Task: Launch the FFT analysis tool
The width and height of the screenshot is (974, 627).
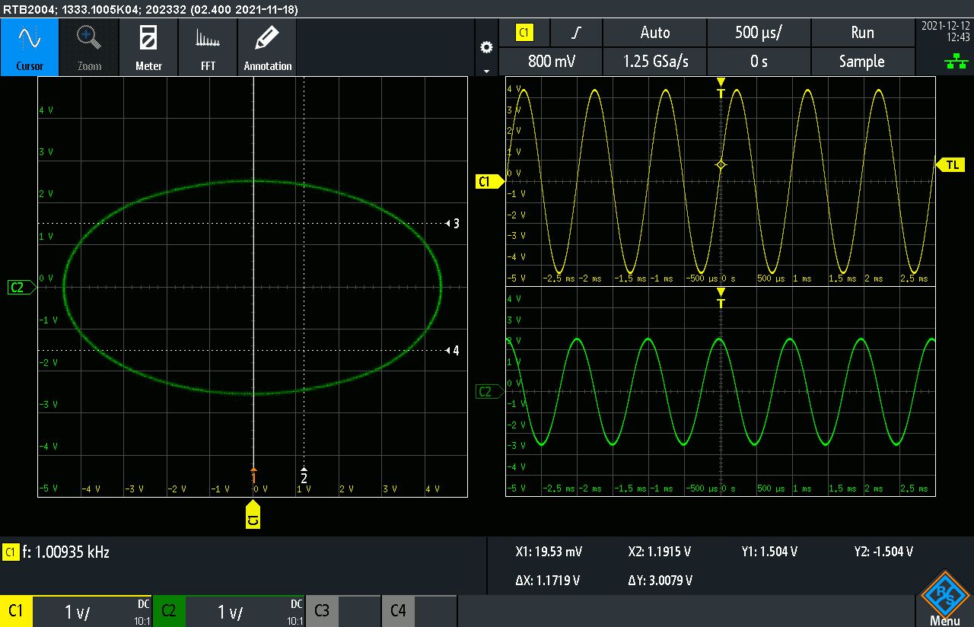Action: coord(208,47)
